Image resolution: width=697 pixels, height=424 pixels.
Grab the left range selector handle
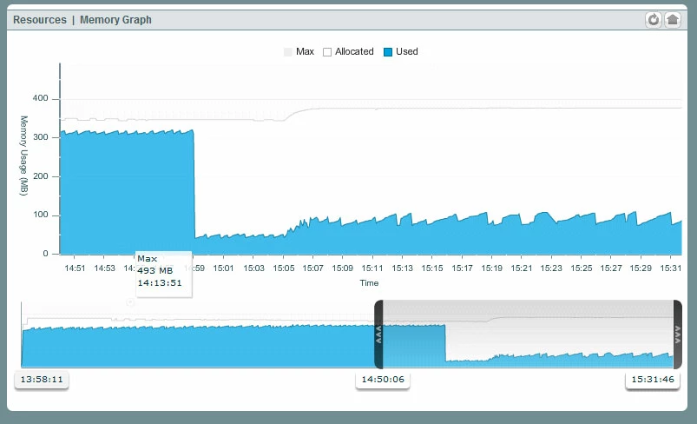[x=378, y=335]
